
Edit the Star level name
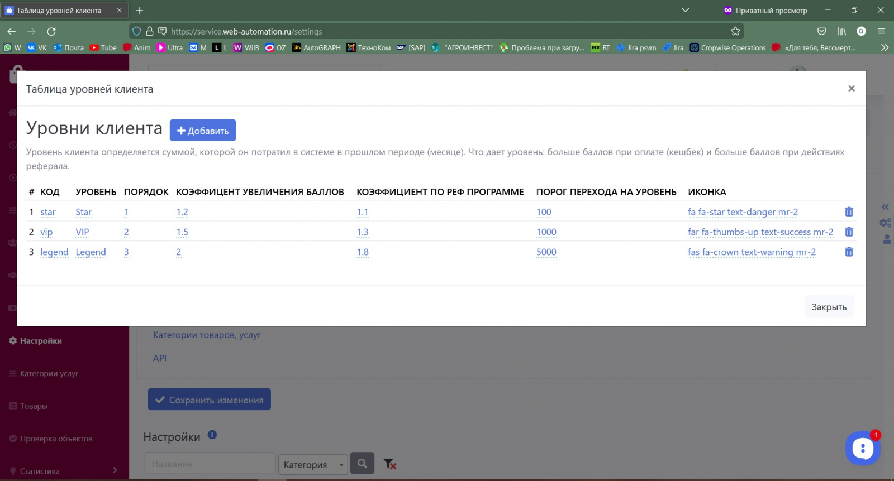pos(83,212)
